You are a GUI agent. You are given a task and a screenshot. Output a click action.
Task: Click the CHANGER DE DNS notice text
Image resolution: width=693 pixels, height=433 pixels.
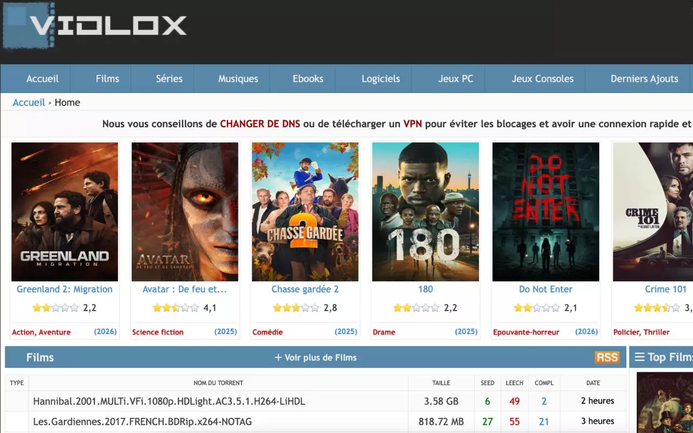pos(260,124)
